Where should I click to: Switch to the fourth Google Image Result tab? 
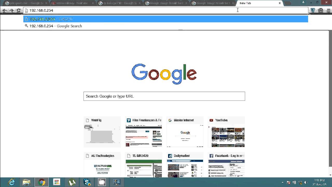165,3
